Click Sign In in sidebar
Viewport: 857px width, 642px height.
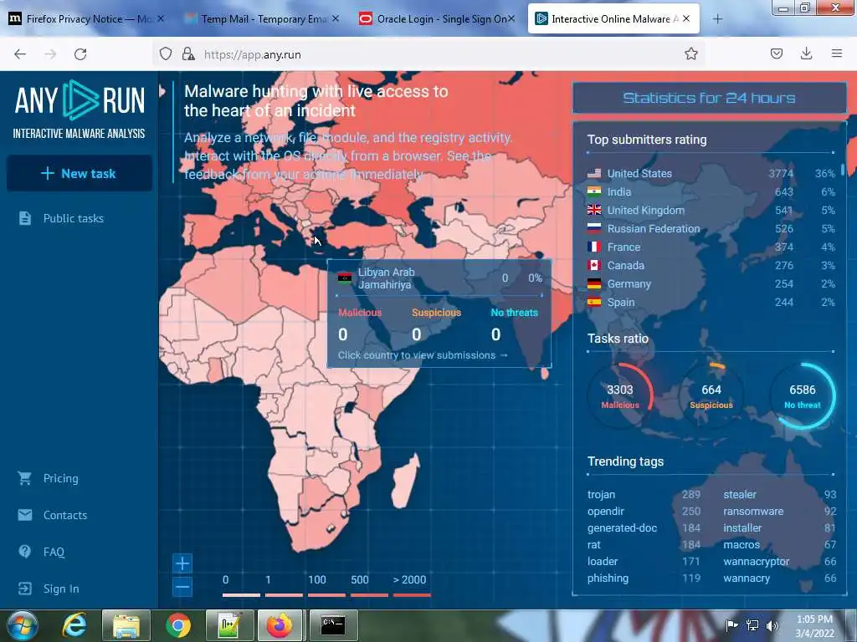[61, 588]
